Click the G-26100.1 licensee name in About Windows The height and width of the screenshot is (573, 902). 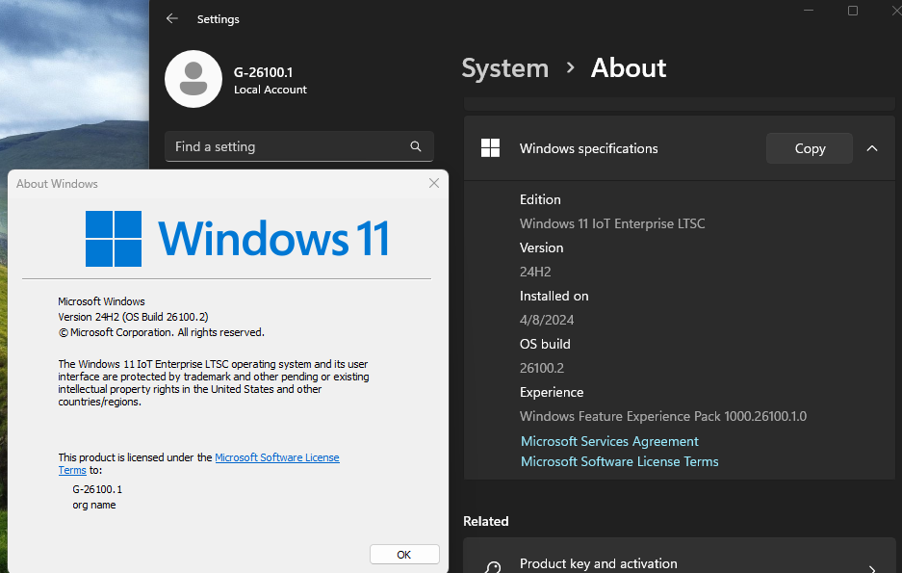[x=97, y=489]
